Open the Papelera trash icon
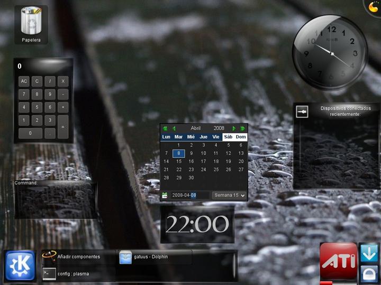Screen dimensions: 381x285 [x=31, y=24]
